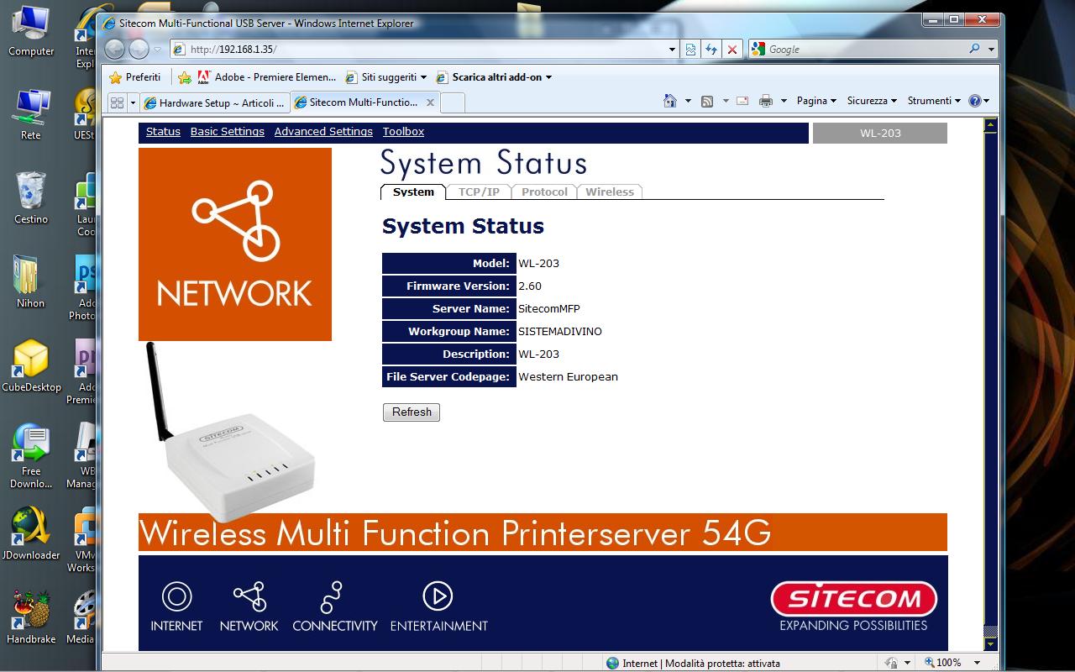Click in the Google search box
Screen dimensions: 1075x672
(865, 50)
